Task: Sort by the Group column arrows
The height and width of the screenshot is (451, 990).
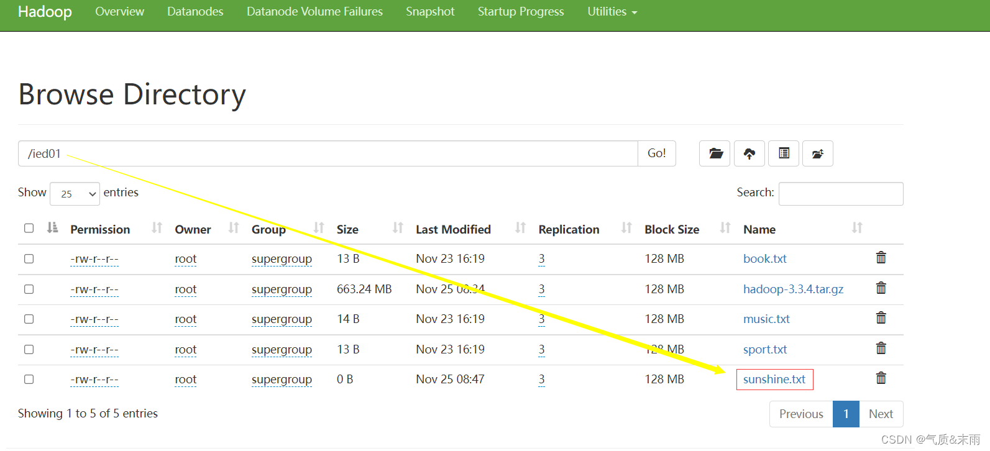Action: click(x=319, y=229)
